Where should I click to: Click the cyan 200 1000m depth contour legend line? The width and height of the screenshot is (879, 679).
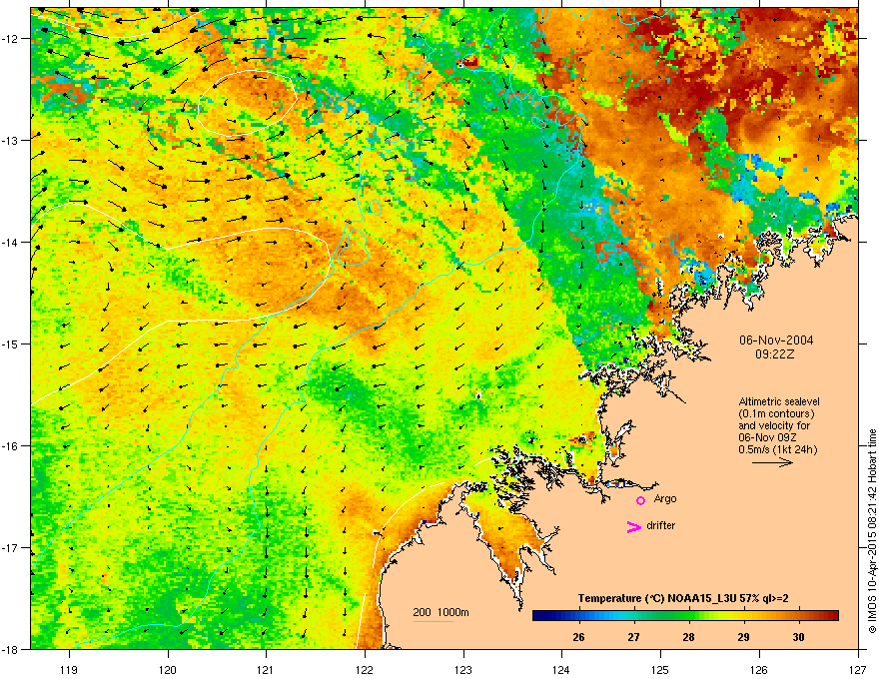pyautogui.click(x=434, y=621)
